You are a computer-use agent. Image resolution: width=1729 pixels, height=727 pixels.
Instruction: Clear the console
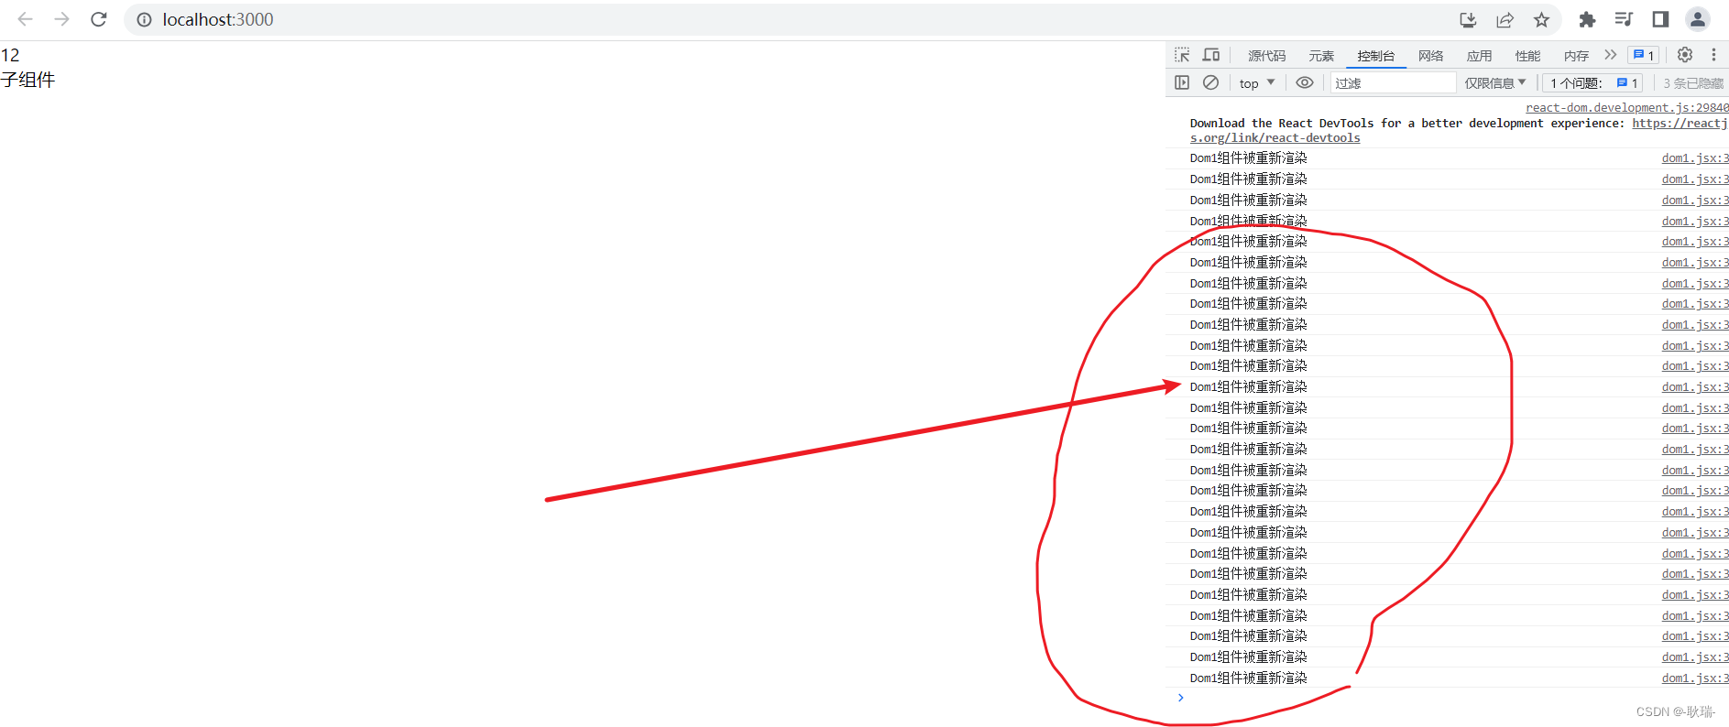1210,82
